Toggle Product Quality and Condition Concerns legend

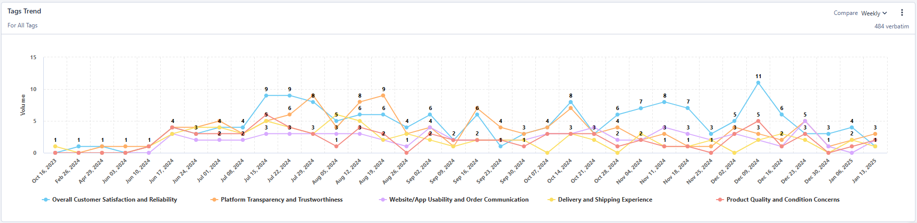783,200
